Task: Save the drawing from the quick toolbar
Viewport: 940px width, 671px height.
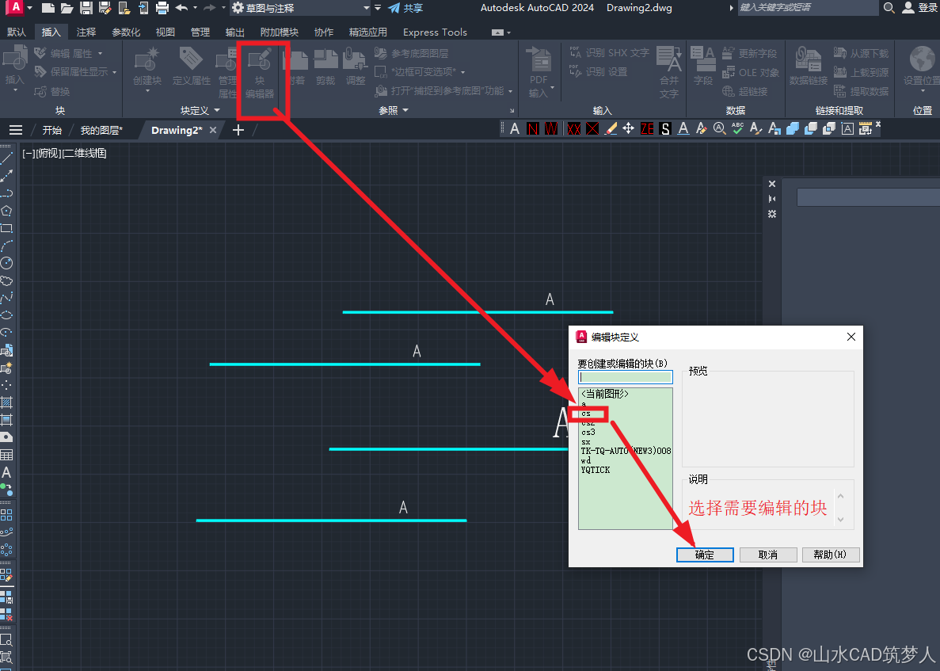Action: pos(86,8)
